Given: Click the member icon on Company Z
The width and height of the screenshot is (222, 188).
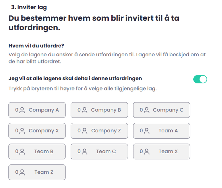Looking at the screenshot, I should pyautogui.click(x=84, y=131).
